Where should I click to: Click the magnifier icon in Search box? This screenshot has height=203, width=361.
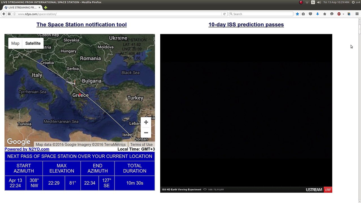pyautogui.click(x=231, y=14)
